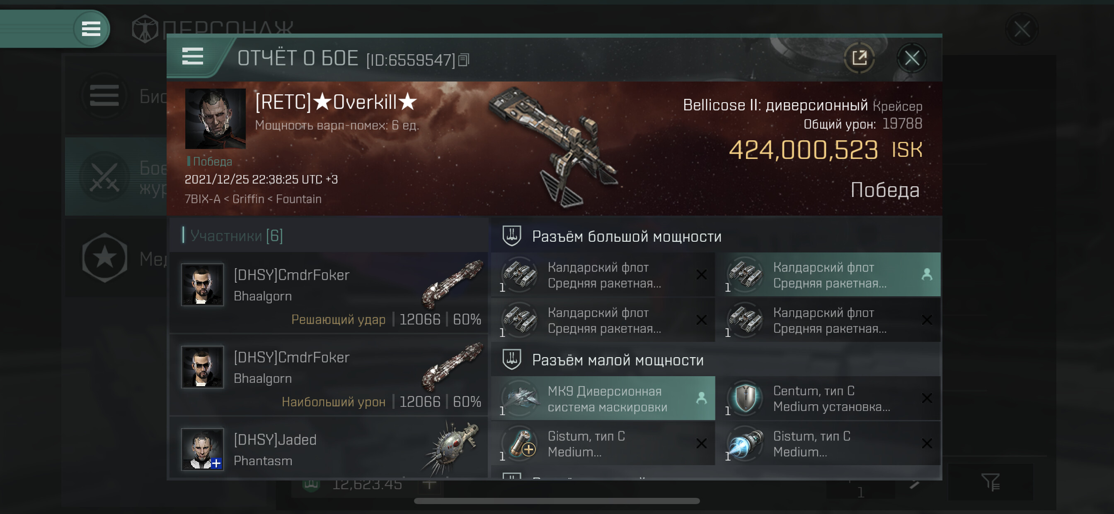Viewport: 1114px width, 514px height.
Task: Open the battle report hamburger menu
Action: (192, 57)
